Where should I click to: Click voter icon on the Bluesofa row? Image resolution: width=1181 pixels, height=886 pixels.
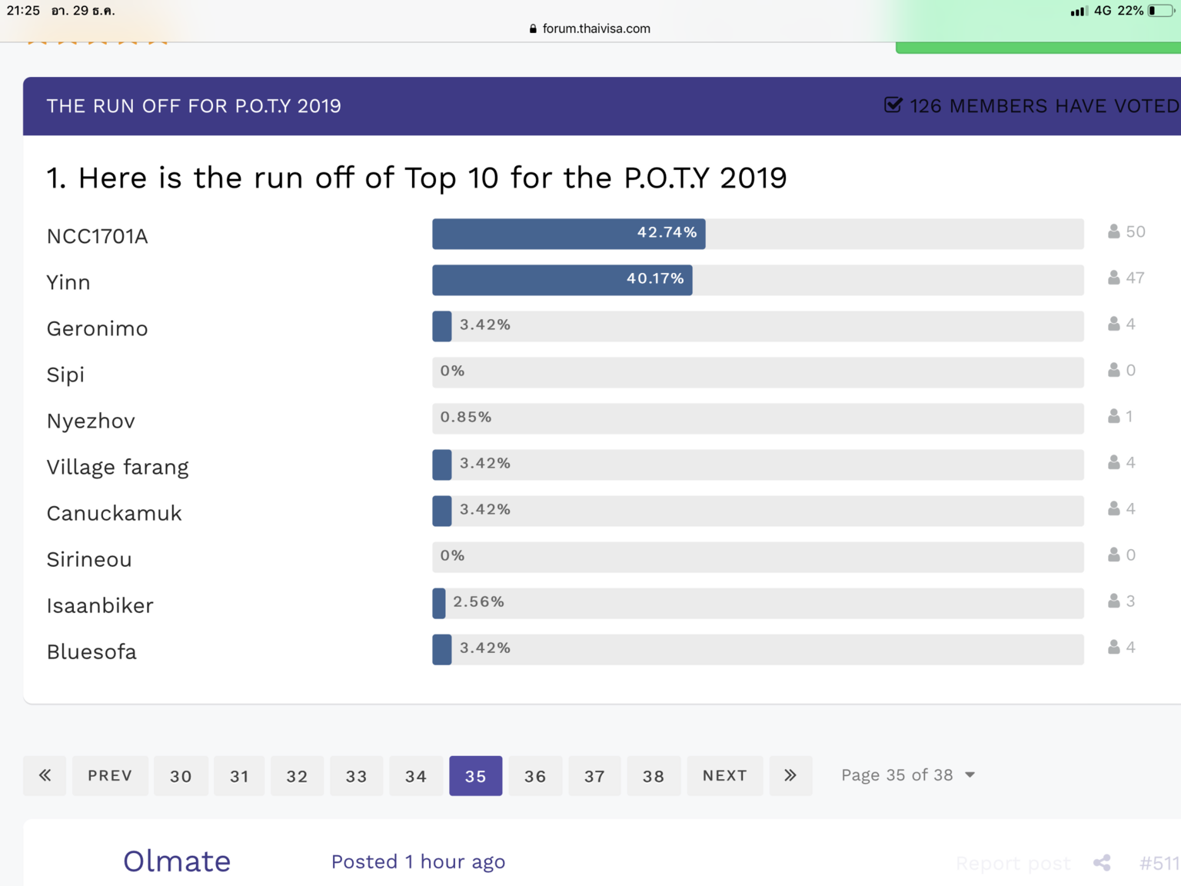point(1113,647)
